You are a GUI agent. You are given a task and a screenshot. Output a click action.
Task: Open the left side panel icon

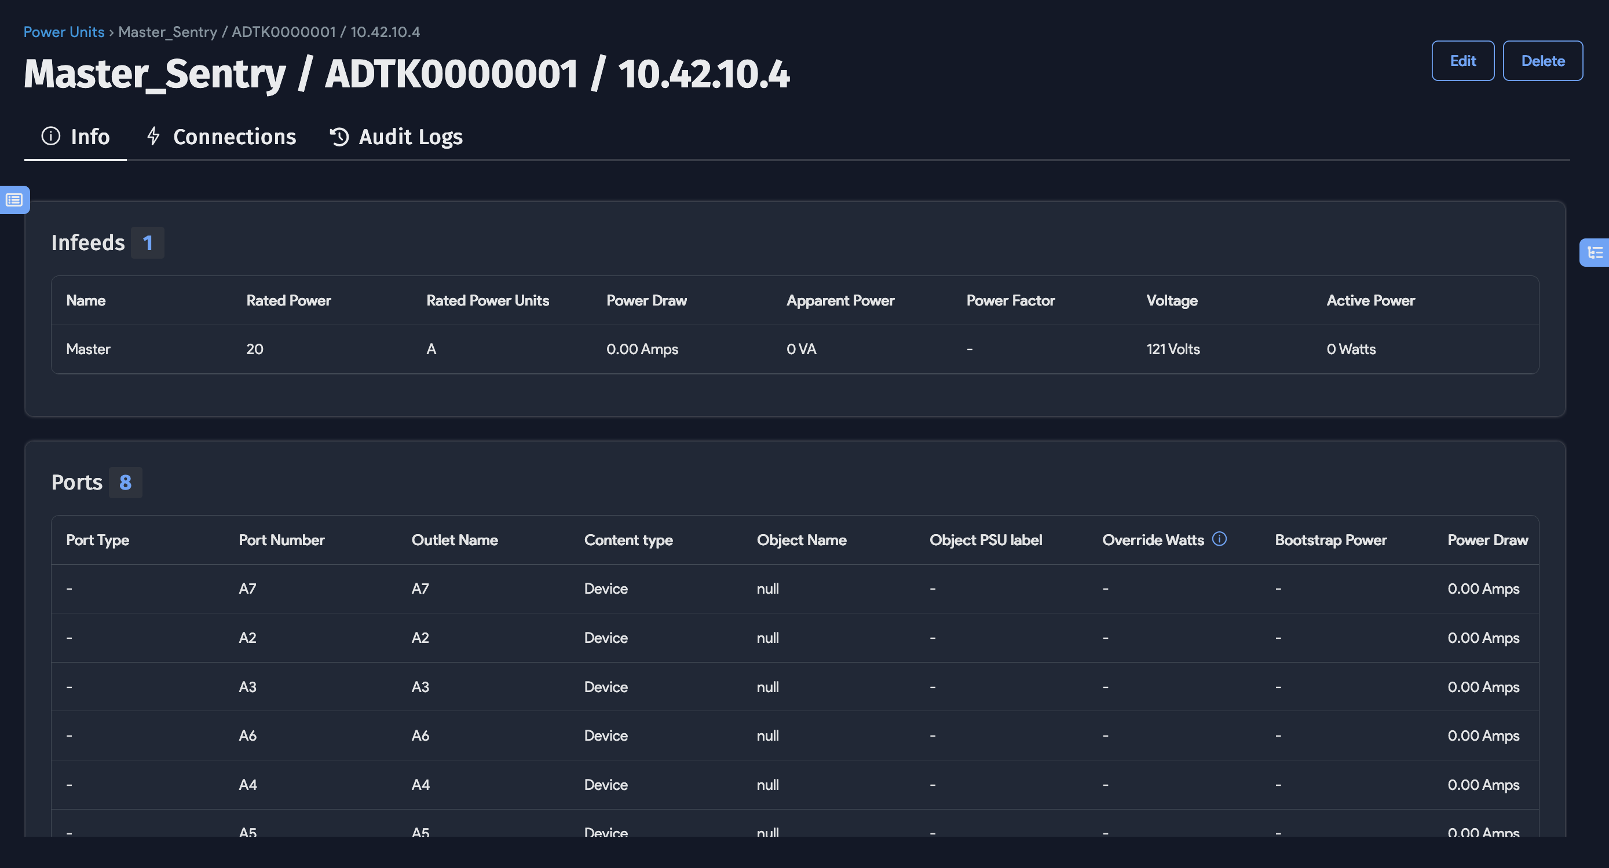coord(14,200)
